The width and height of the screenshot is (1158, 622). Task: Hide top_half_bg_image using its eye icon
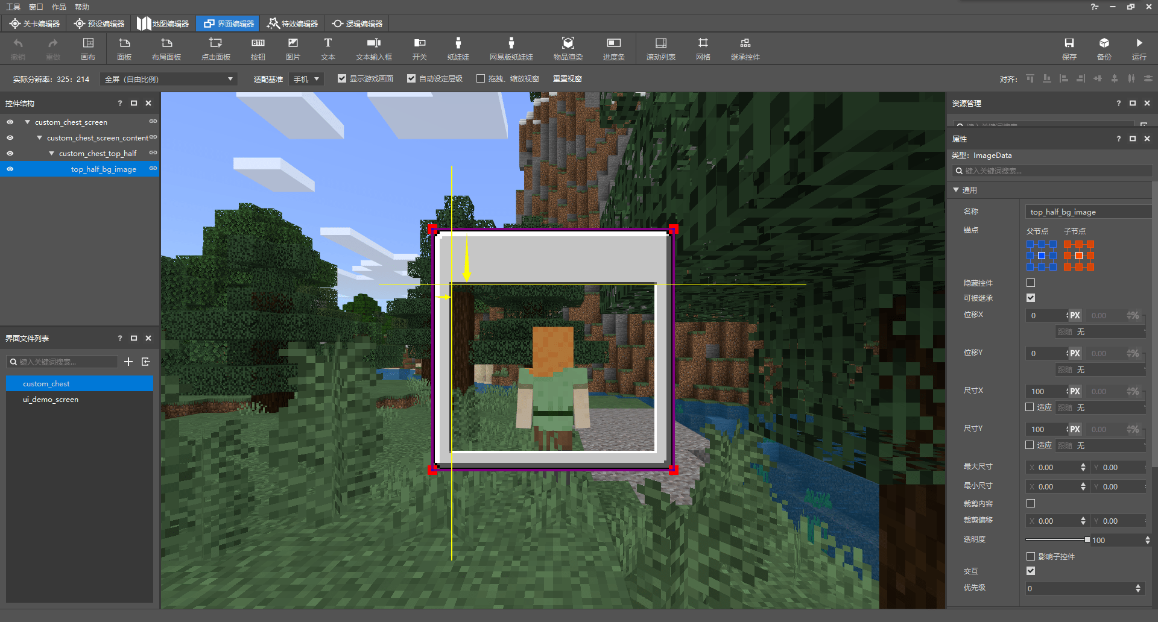10,169
